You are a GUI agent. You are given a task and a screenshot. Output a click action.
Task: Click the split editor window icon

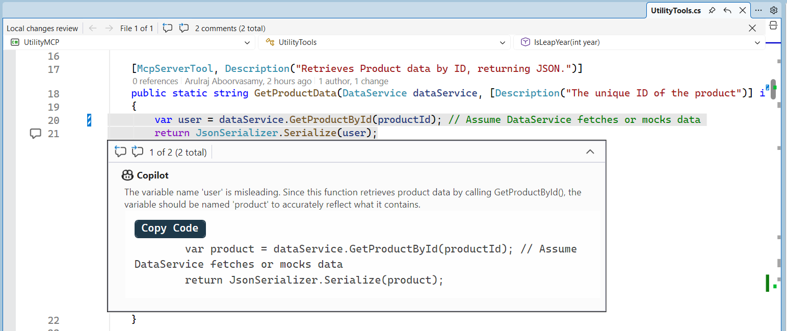773,26
